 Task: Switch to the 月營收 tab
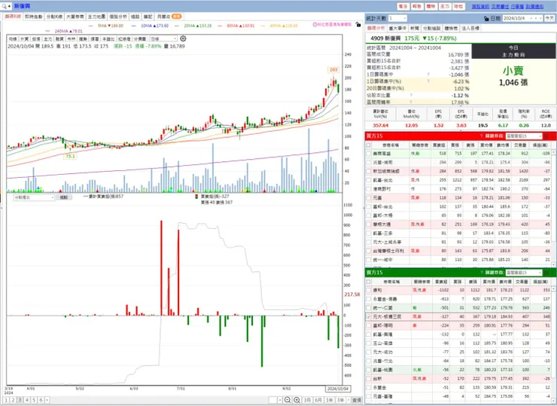[169, 17]
